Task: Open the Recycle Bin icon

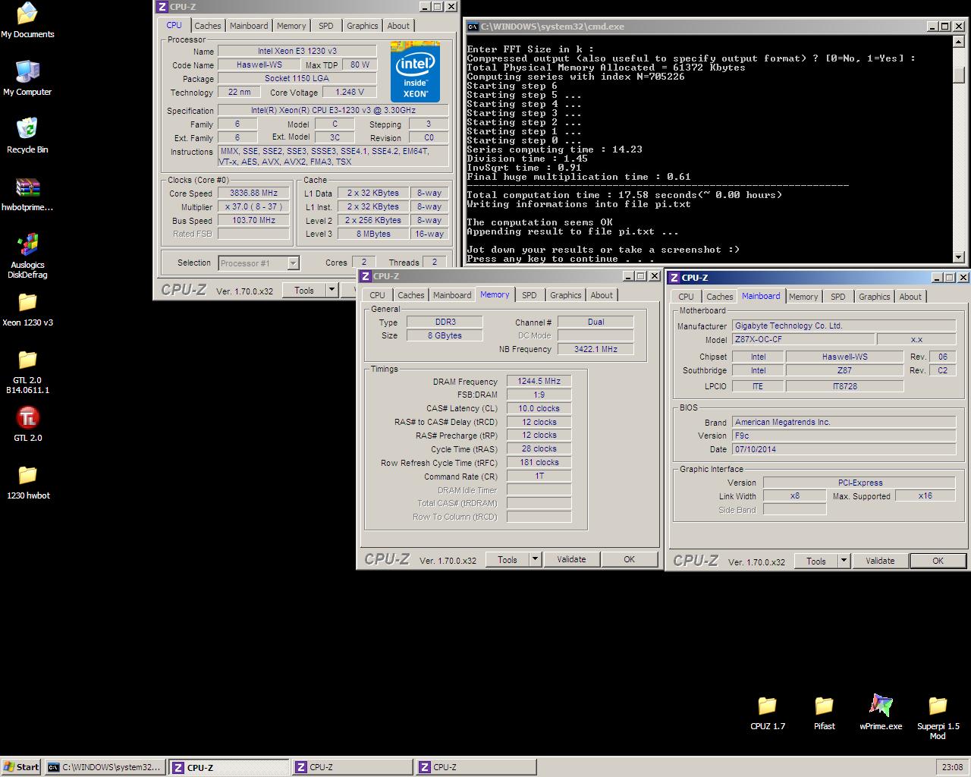Action: point(27,129)
